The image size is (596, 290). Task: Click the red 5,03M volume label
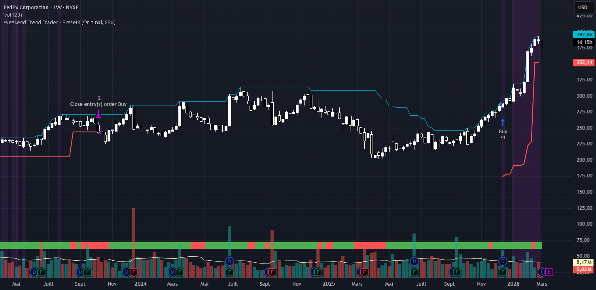[583, 269]
